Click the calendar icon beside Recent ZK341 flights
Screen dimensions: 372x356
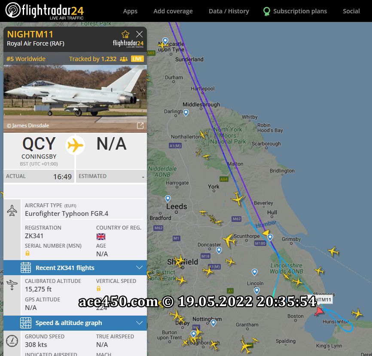(x=26, y=268)
